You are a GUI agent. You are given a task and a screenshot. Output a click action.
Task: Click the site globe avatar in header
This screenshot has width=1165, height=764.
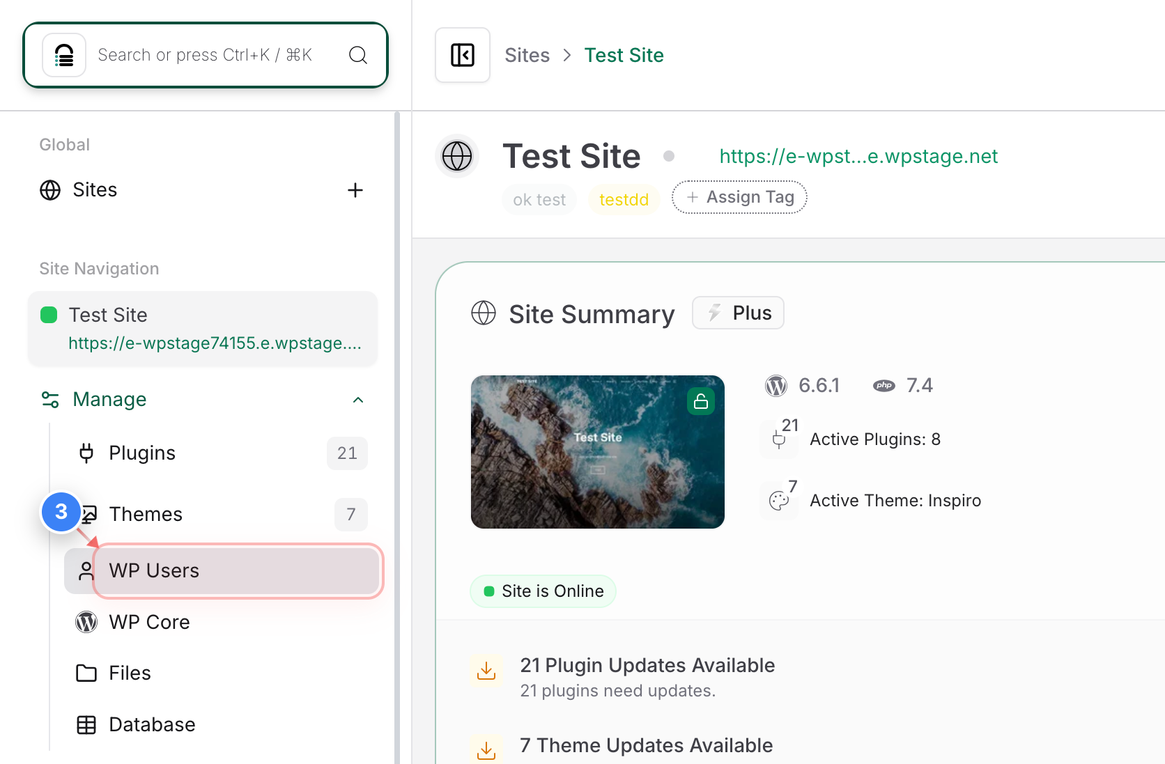pyautogui.click(x=457, y=156)
